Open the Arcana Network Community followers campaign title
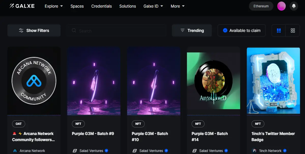This screenshot has height=154, width=305. [x=33, y=137]
